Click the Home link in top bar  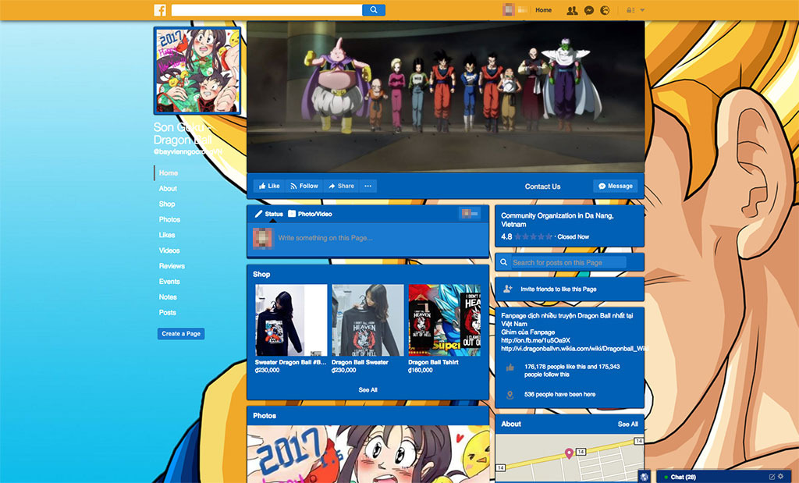click(543, 10)
